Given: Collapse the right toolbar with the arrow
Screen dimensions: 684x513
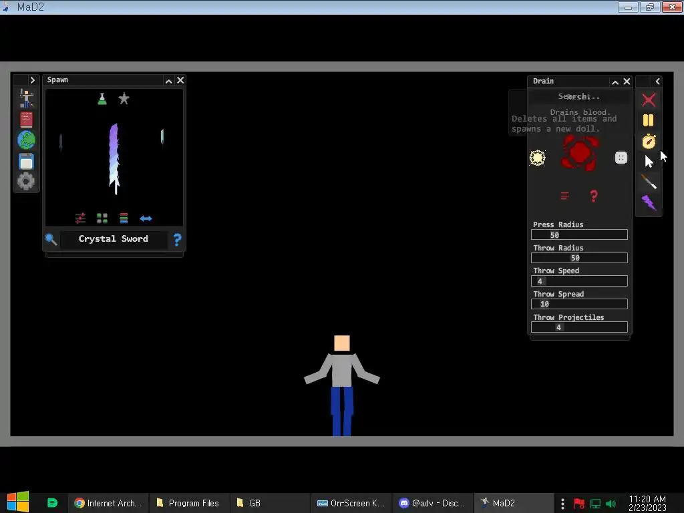Looking at the screenshot, I should click(x=657, y=81).
